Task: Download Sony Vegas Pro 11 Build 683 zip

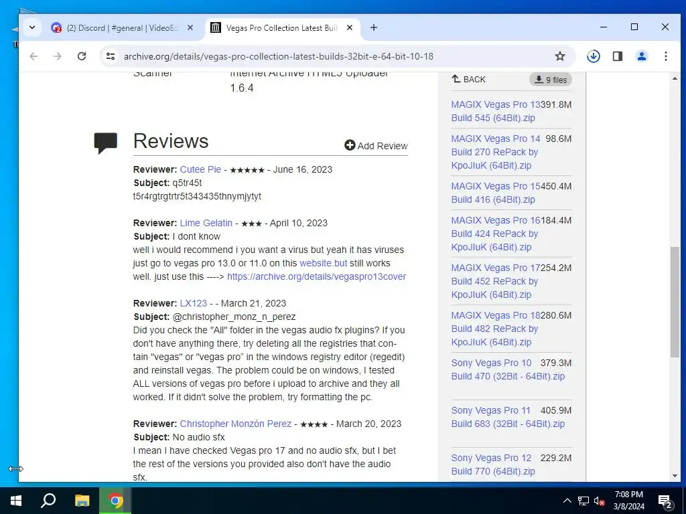Action: point(508,417)
